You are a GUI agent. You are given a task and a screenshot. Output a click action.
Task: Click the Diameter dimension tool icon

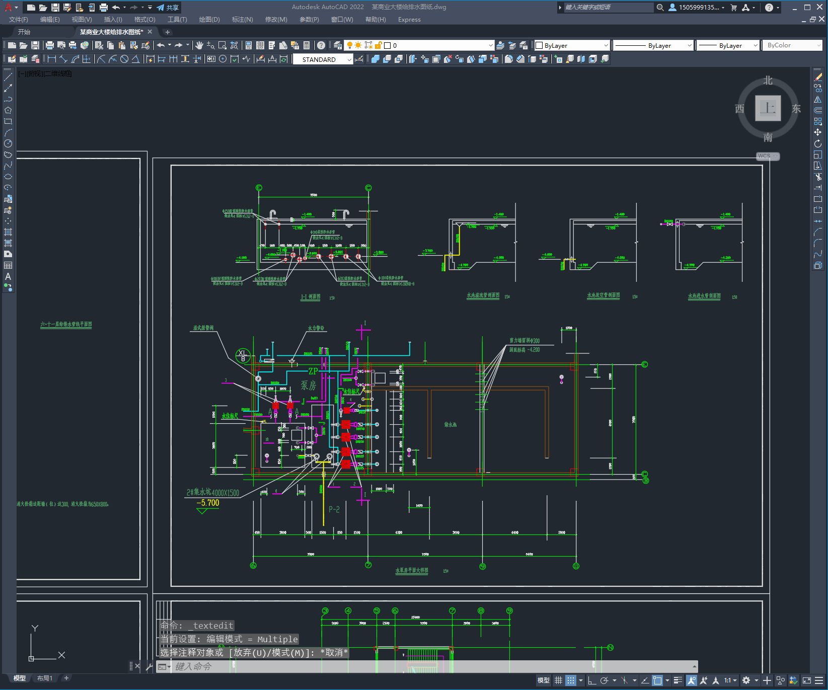pos(124,59)
